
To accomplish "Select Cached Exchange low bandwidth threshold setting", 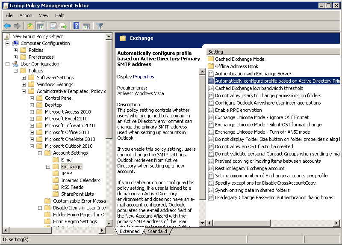I will [259, 88].
